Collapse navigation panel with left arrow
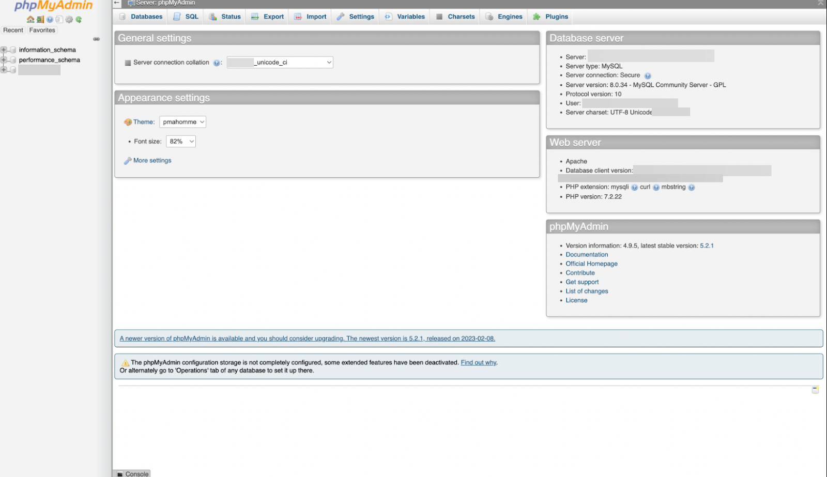This screenshot has width=827, height=477. [117, 3]
